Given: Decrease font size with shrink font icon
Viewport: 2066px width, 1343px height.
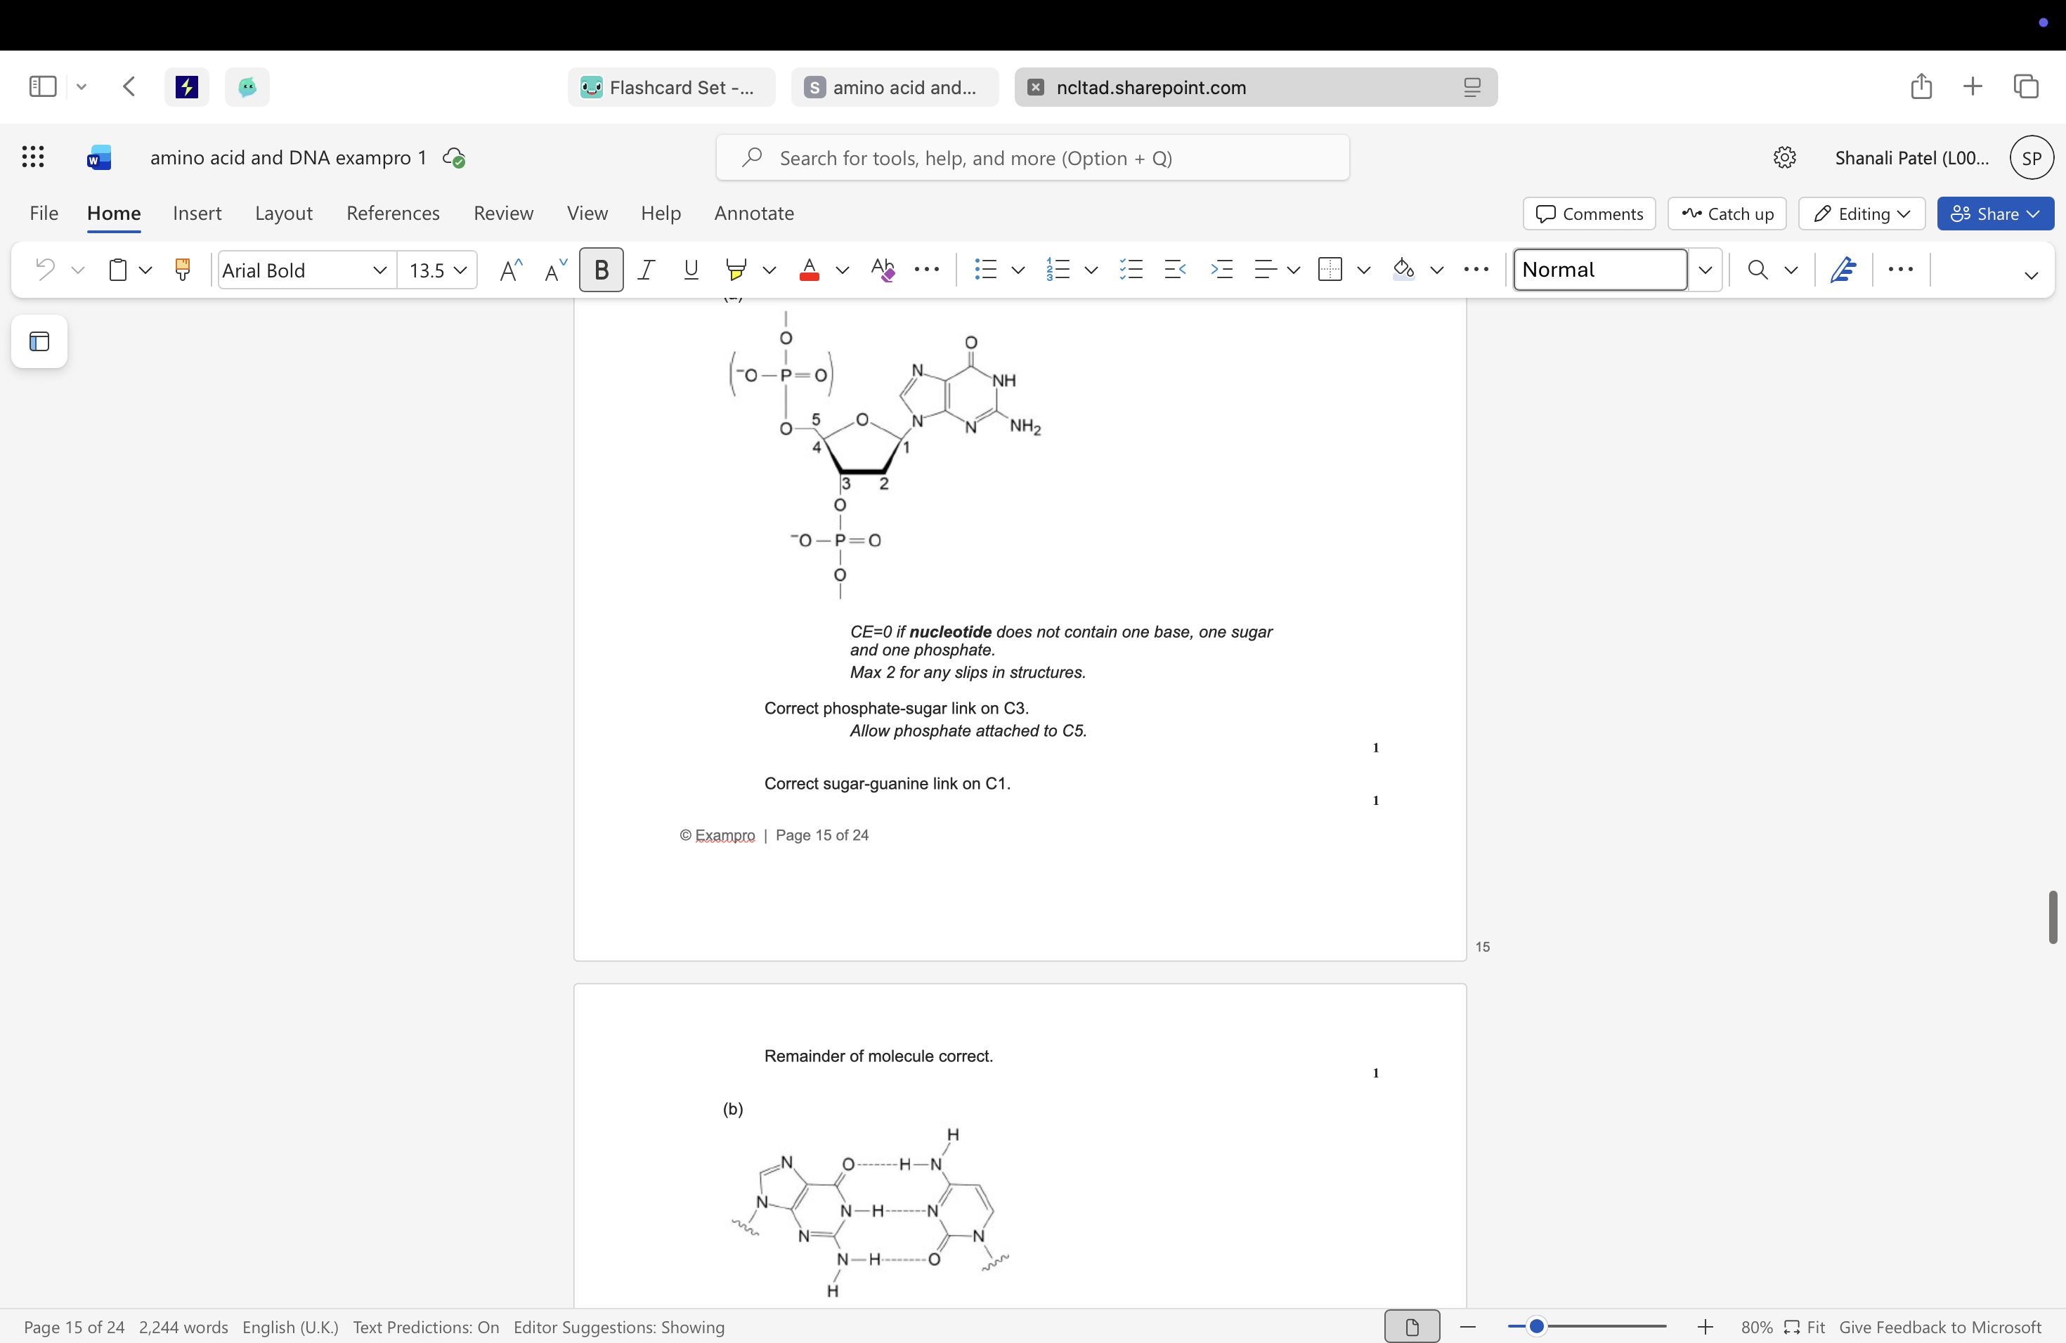Looking at the screenshot, I should [556, 270].
